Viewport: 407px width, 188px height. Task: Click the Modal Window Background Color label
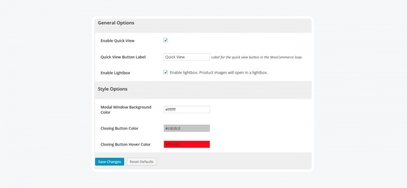(x=126, y=110)
